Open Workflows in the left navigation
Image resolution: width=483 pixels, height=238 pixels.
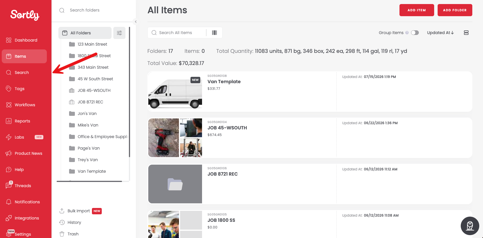24,105
